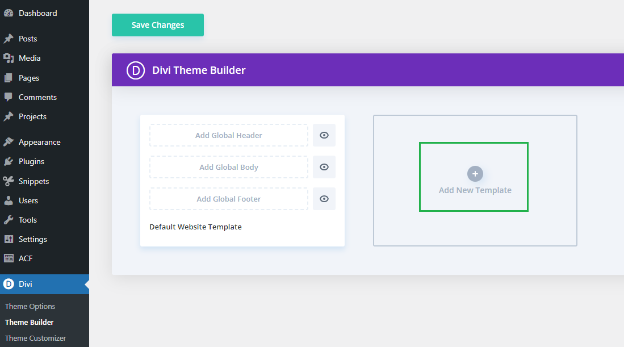Open Theme Builder submenu link

[29, 323]
